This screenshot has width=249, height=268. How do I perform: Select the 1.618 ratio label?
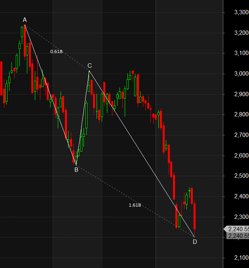click(135, 205)
